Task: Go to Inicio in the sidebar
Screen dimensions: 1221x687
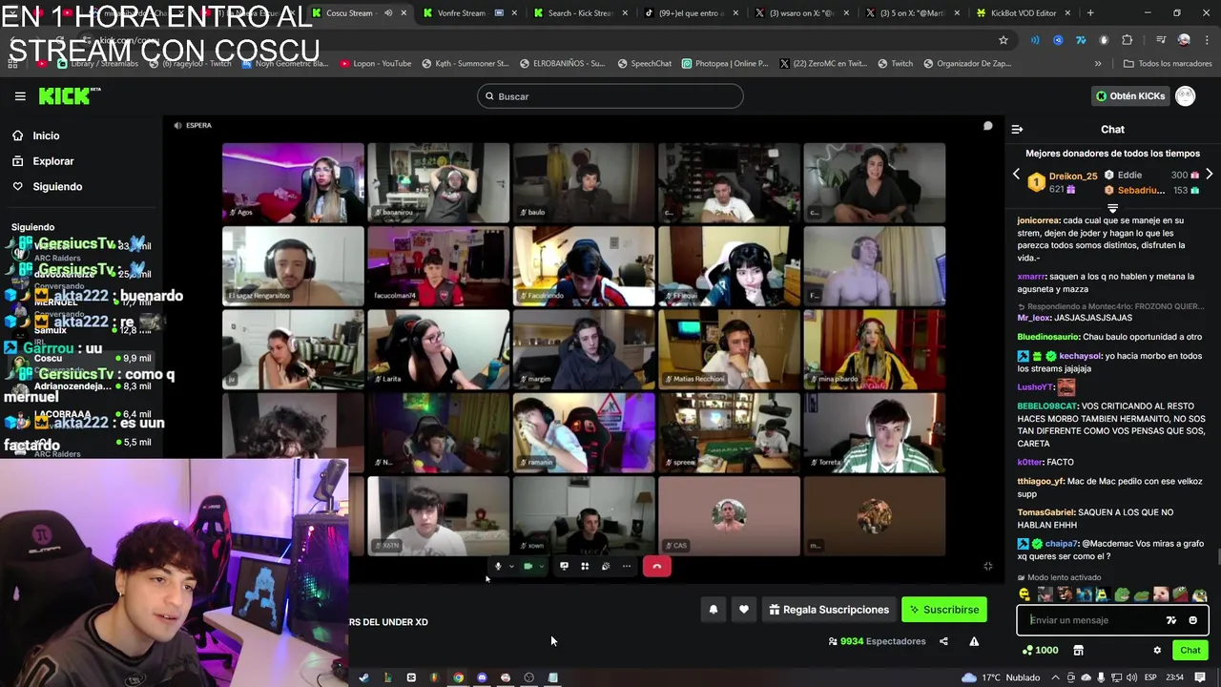Action: tap(35, 135)
